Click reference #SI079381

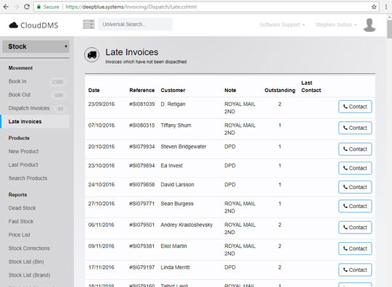pyautogui.click(x=142, y=246)
